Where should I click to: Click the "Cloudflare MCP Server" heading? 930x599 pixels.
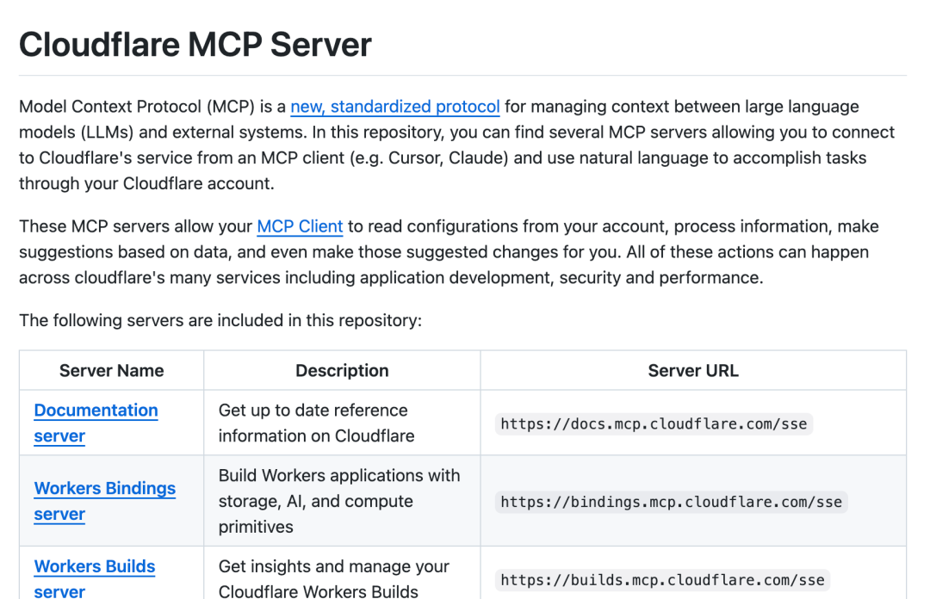tap(195, 44)
